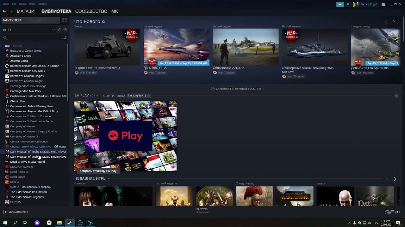Click the back navigation arrow
The height and width of the screenshot is (227, 405).
[x=4, y=11]
